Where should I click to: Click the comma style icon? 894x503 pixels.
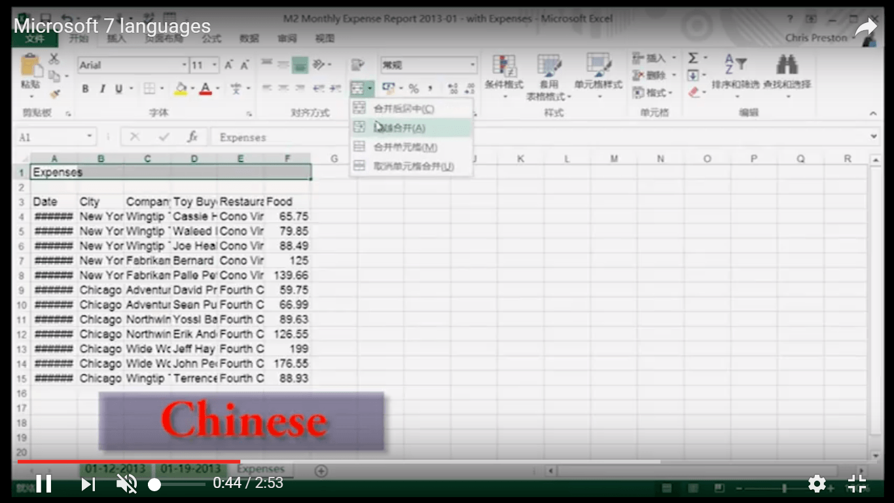pyautogui.click(x=430, y=88)
